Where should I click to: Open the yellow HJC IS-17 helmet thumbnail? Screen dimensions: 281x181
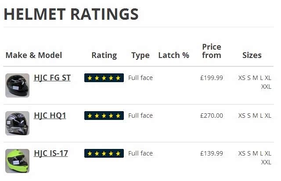pos(18,161)
